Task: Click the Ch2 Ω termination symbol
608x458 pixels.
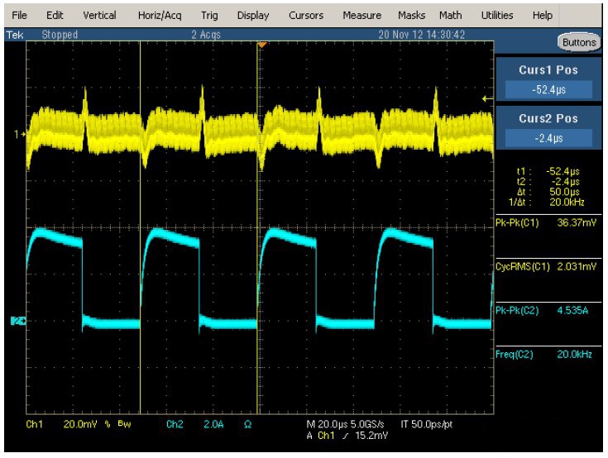Action: (248, 424)
